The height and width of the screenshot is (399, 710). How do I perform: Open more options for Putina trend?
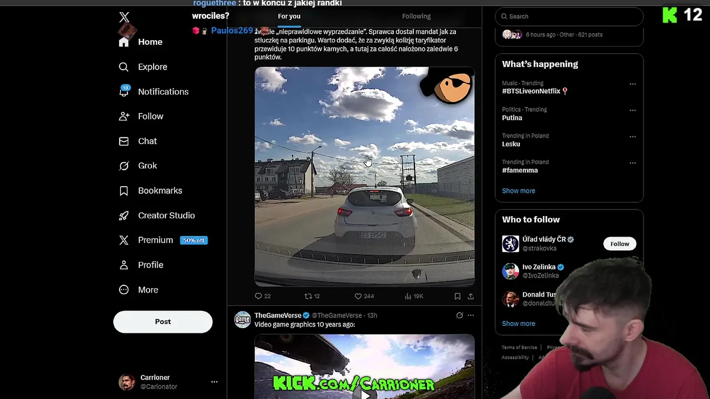(632, 110)
